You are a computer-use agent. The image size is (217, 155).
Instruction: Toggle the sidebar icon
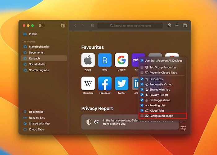click(41, 25)
